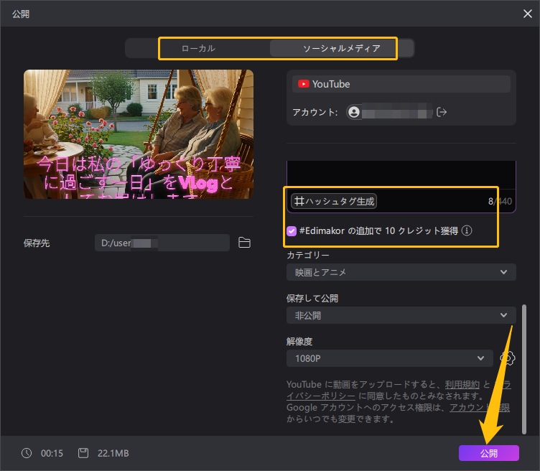The height and width of the screenshot is (471, 540).
Task: Click the account avatar icon
Action: pyautogui.click(x=354, y=112)
